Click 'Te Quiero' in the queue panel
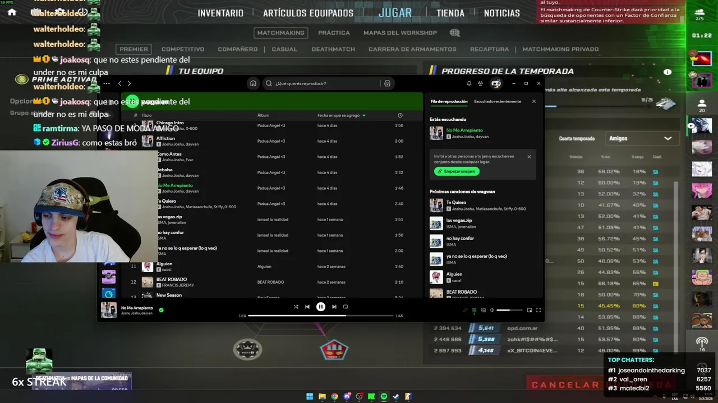 click(x=456, y=203)
